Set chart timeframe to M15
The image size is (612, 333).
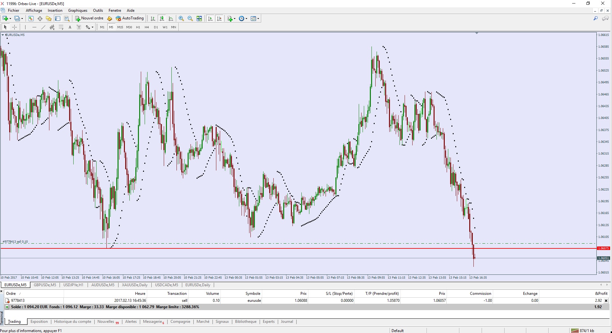pyautogui.click(x=120, y=27)
